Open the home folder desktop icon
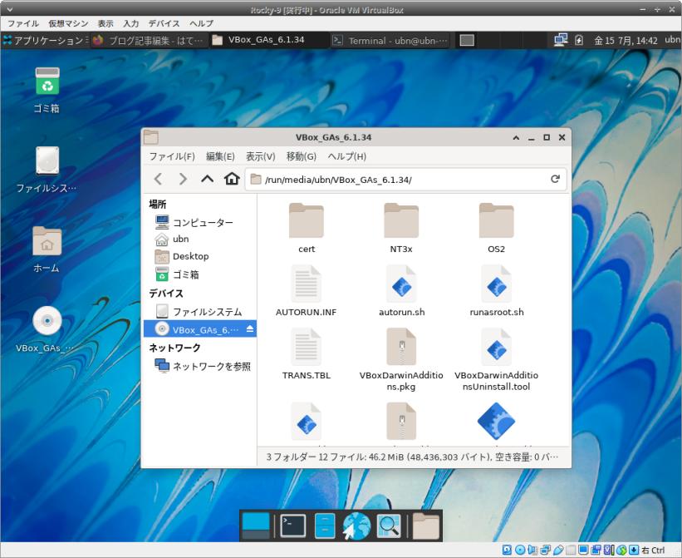Image resolution: width=682 pixels, height=558 pixels. click(47, 249)
